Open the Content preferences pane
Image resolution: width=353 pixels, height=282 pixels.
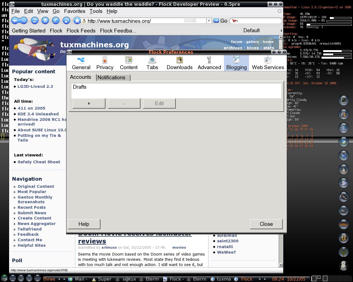129,63
